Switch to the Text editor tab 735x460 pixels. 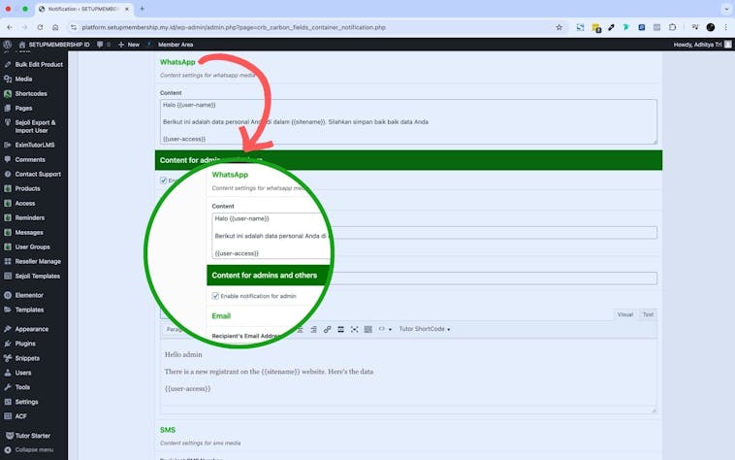[648, 314]
